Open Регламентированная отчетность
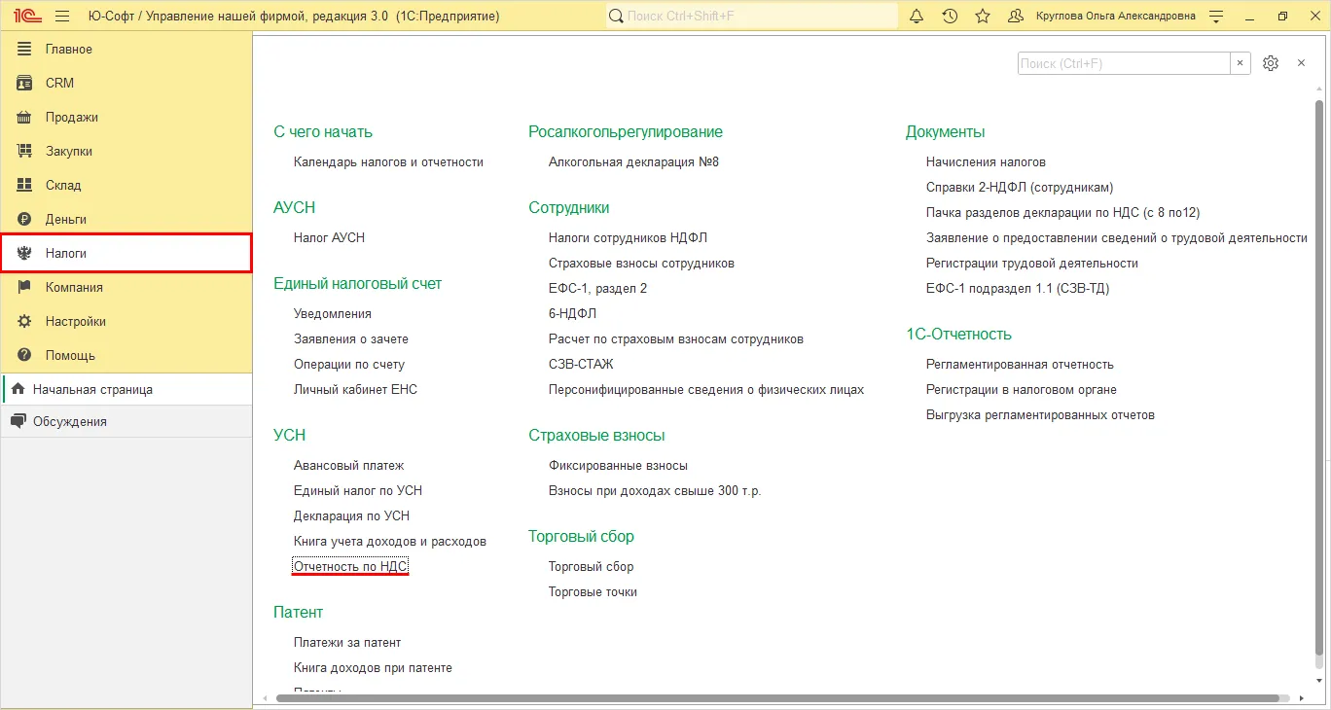This screenshot has height=710, width=1331. tap(1020, 364)
